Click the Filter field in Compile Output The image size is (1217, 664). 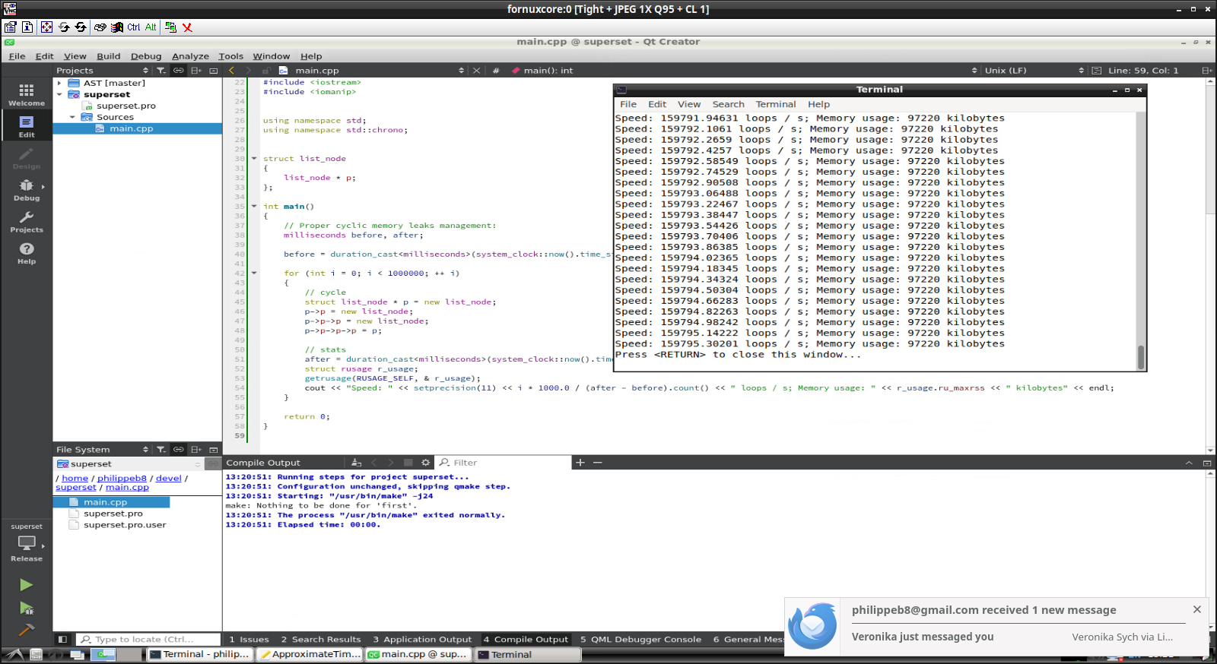click(x=502, y=462)
